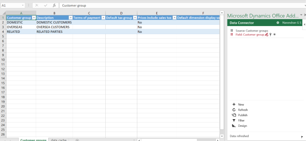Viewport: 306px width, 141px height.
Task: Click the Refresh icon in Data Connector
Action: (x=234, y=110)
